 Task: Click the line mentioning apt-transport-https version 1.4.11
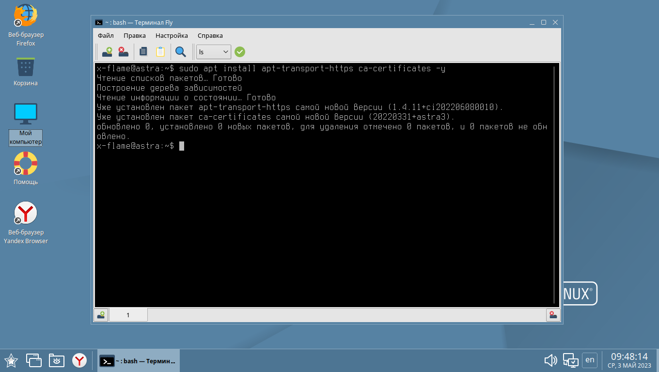click(300, 107)
